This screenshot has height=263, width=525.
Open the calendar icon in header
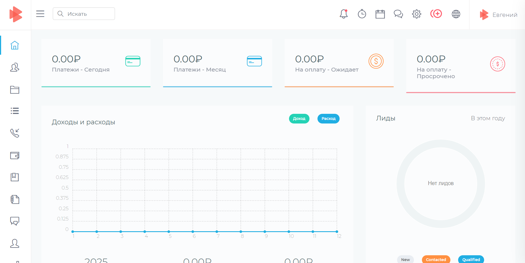(380, 14)
